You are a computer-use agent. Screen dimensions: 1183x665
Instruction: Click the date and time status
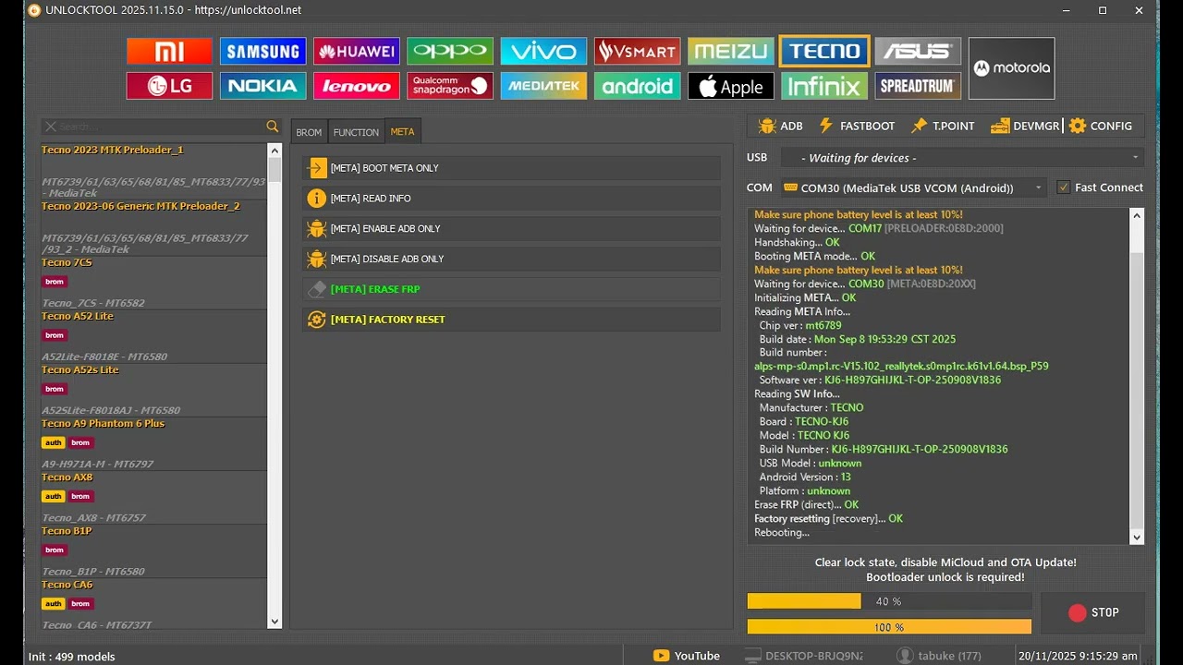[1078, 656]
